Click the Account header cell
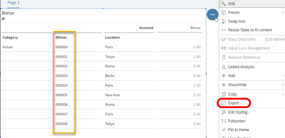This screenshot has width=285, height=138. (146, 28)
